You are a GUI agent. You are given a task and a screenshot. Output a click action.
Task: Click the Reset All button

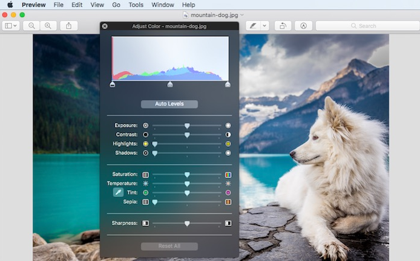tap(169, 246)
